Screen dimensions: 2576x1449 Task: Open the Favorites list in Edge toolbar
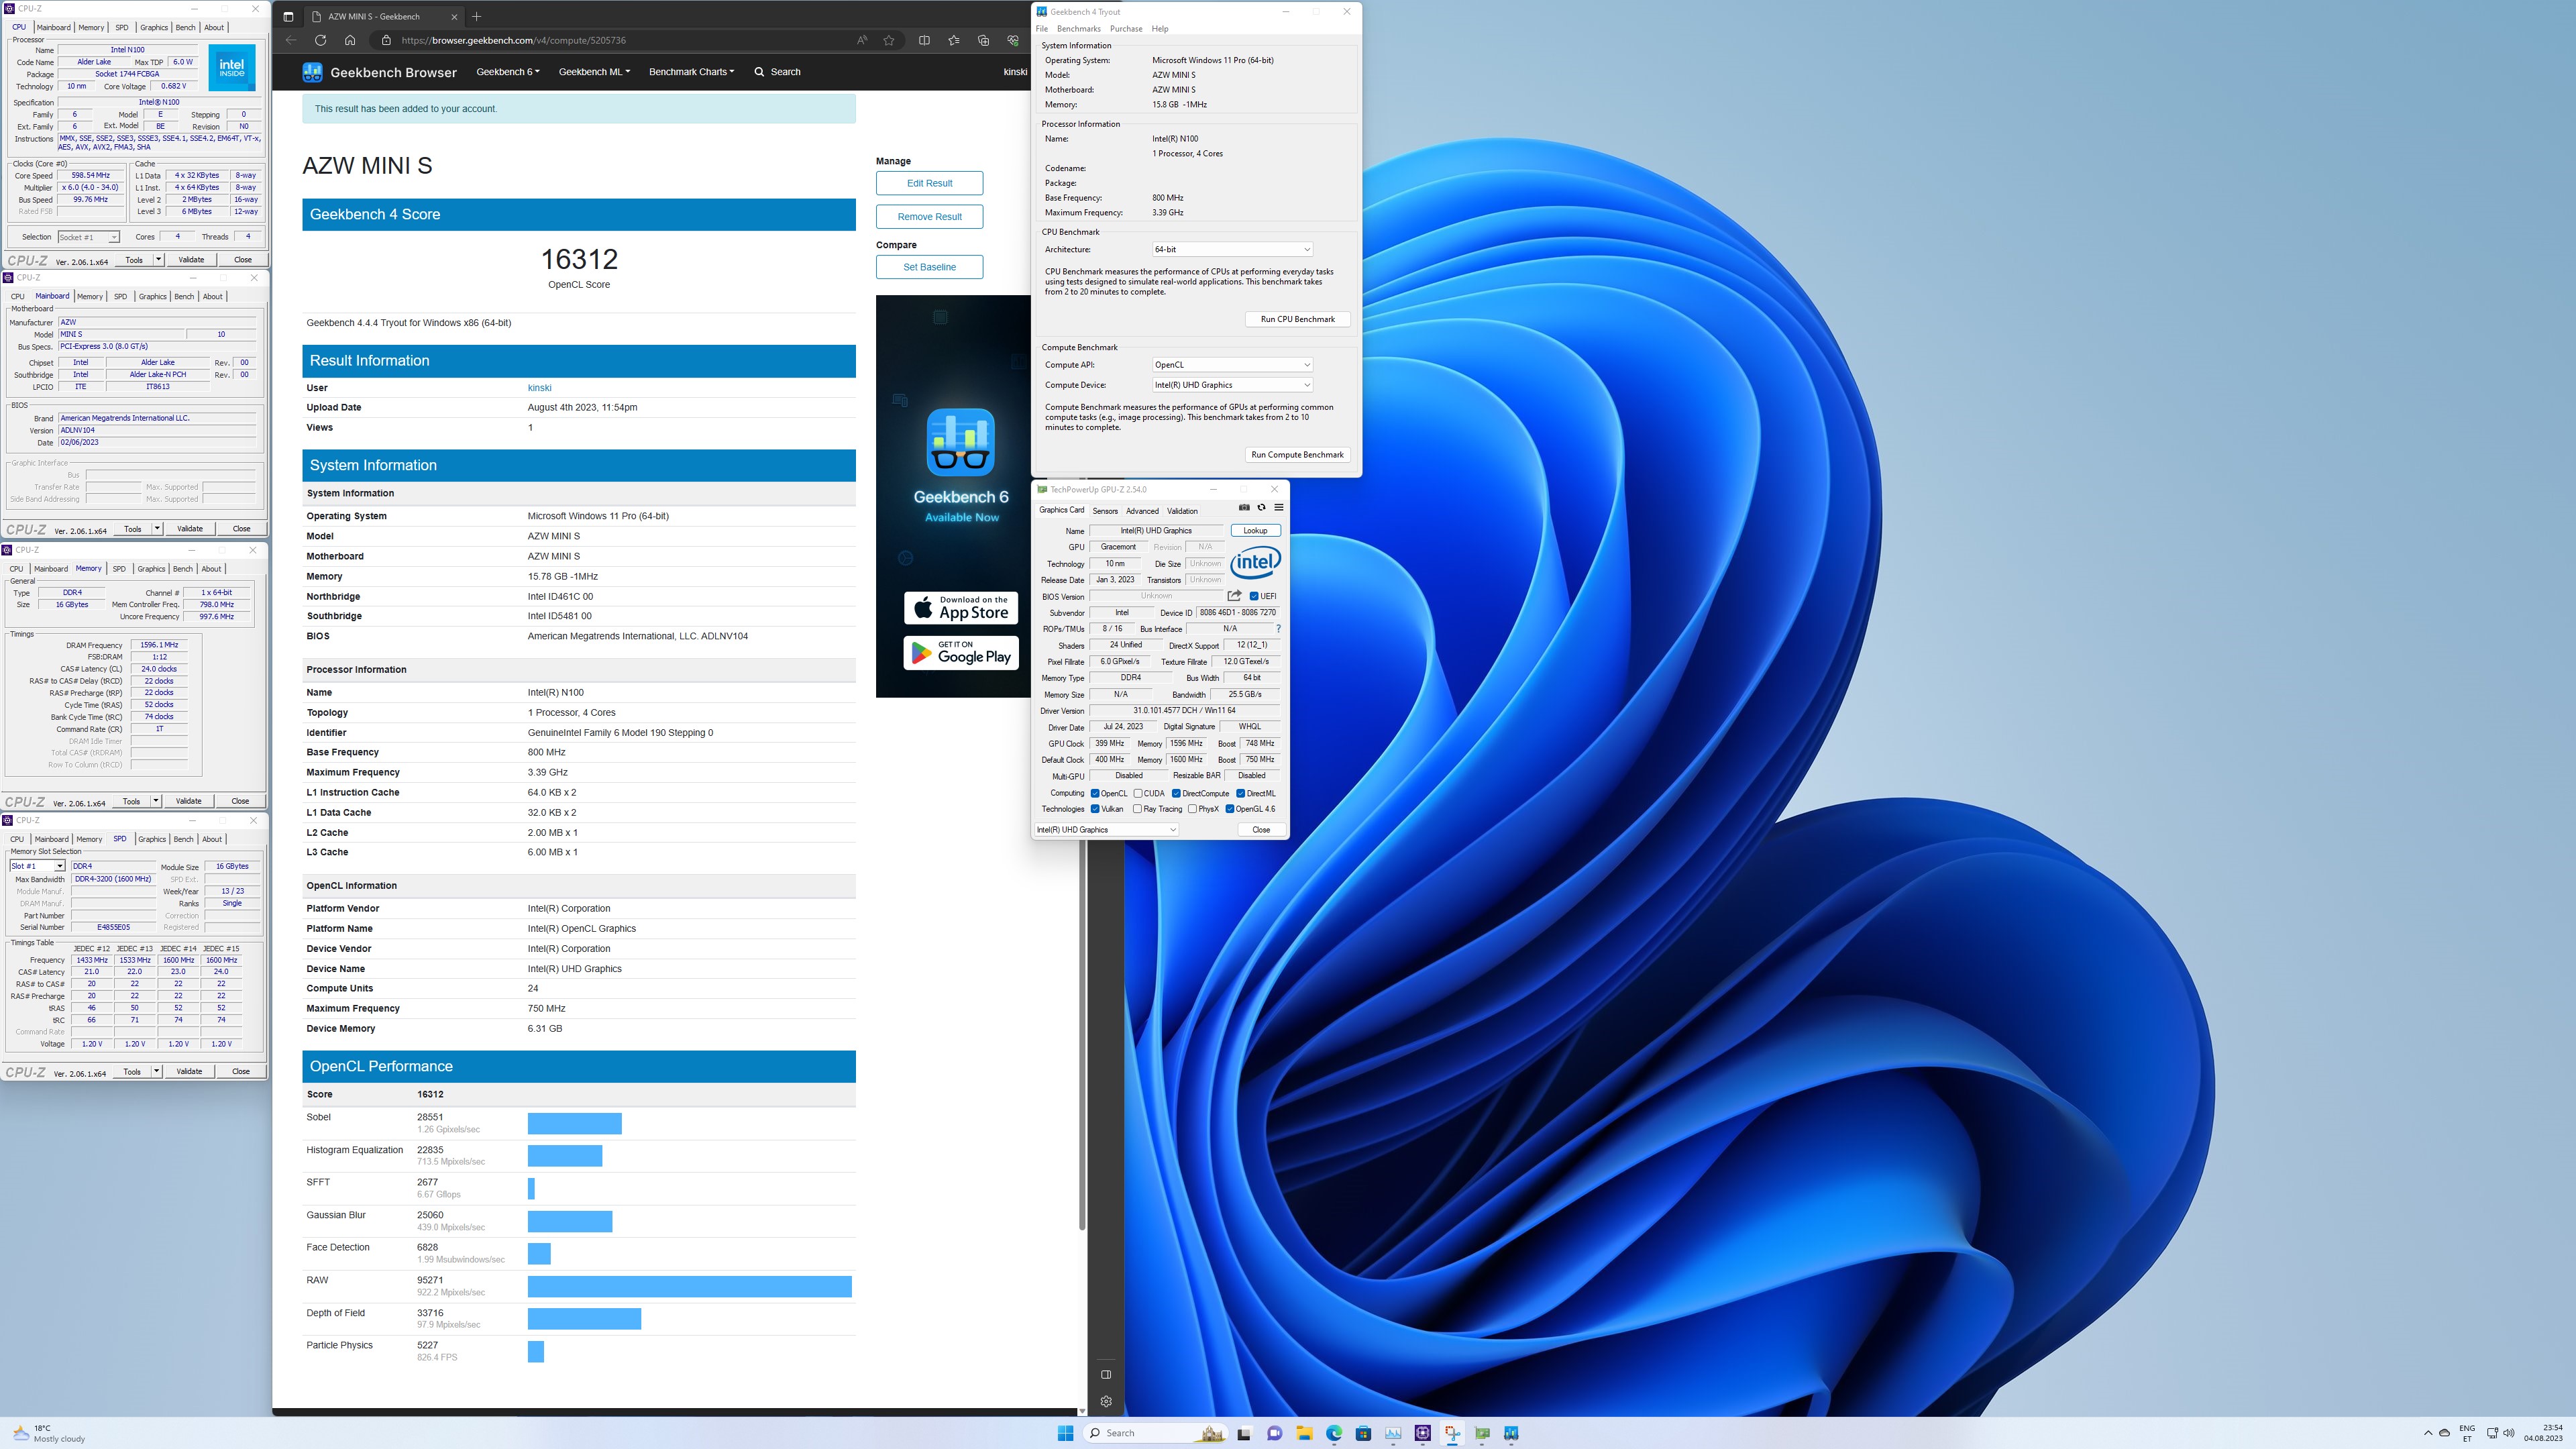click(954, 40)
